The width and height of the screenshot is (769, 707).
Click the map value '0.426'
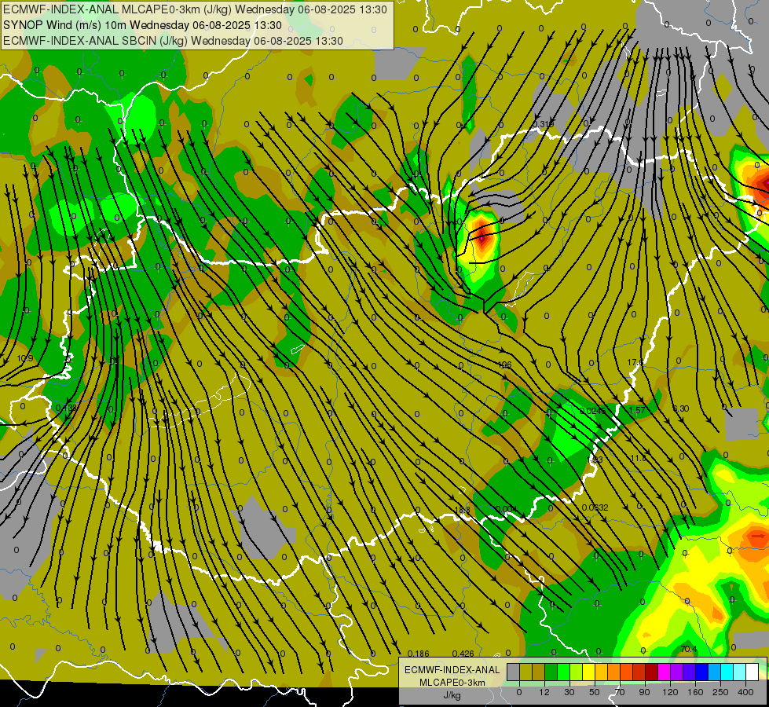[463, 654]
